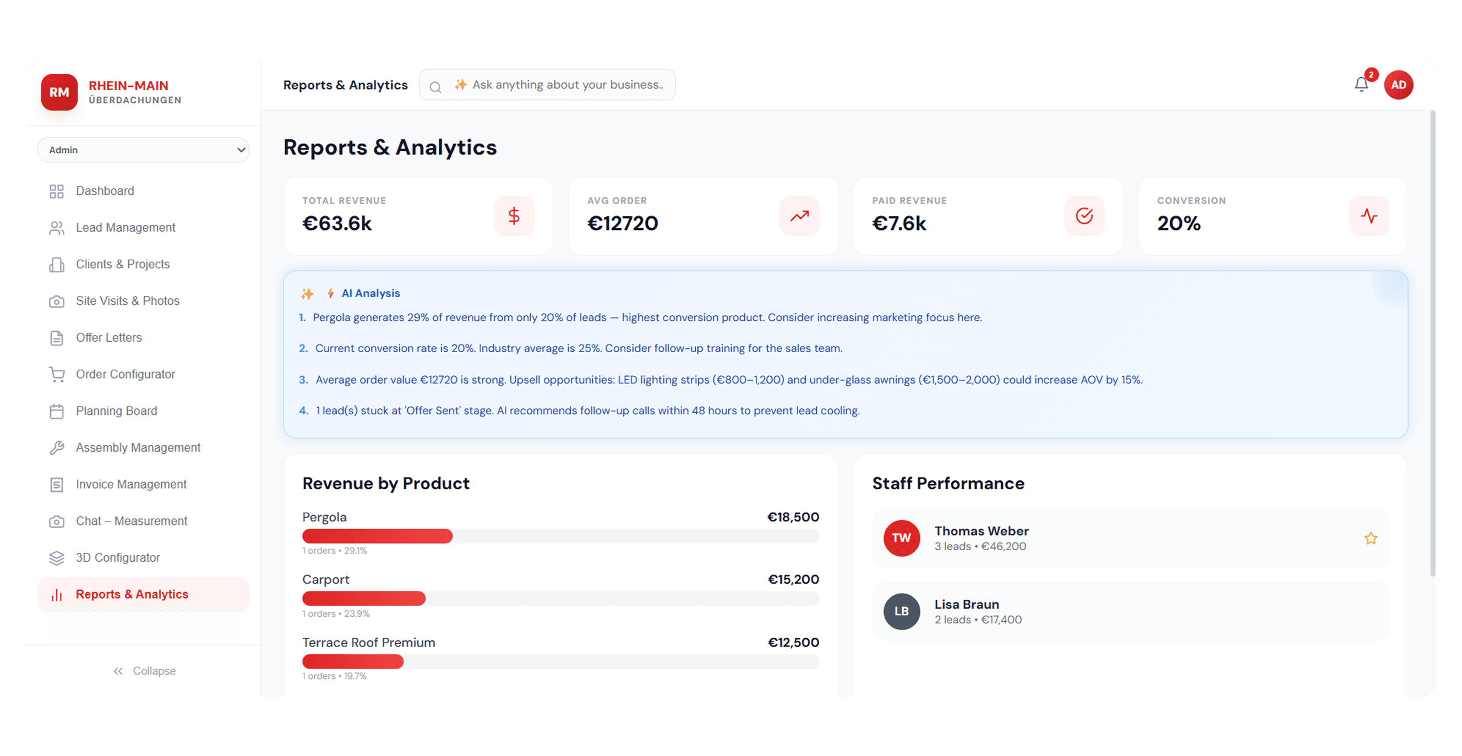Click the TW avatar in Staff Performance

[x=901, y=538]
